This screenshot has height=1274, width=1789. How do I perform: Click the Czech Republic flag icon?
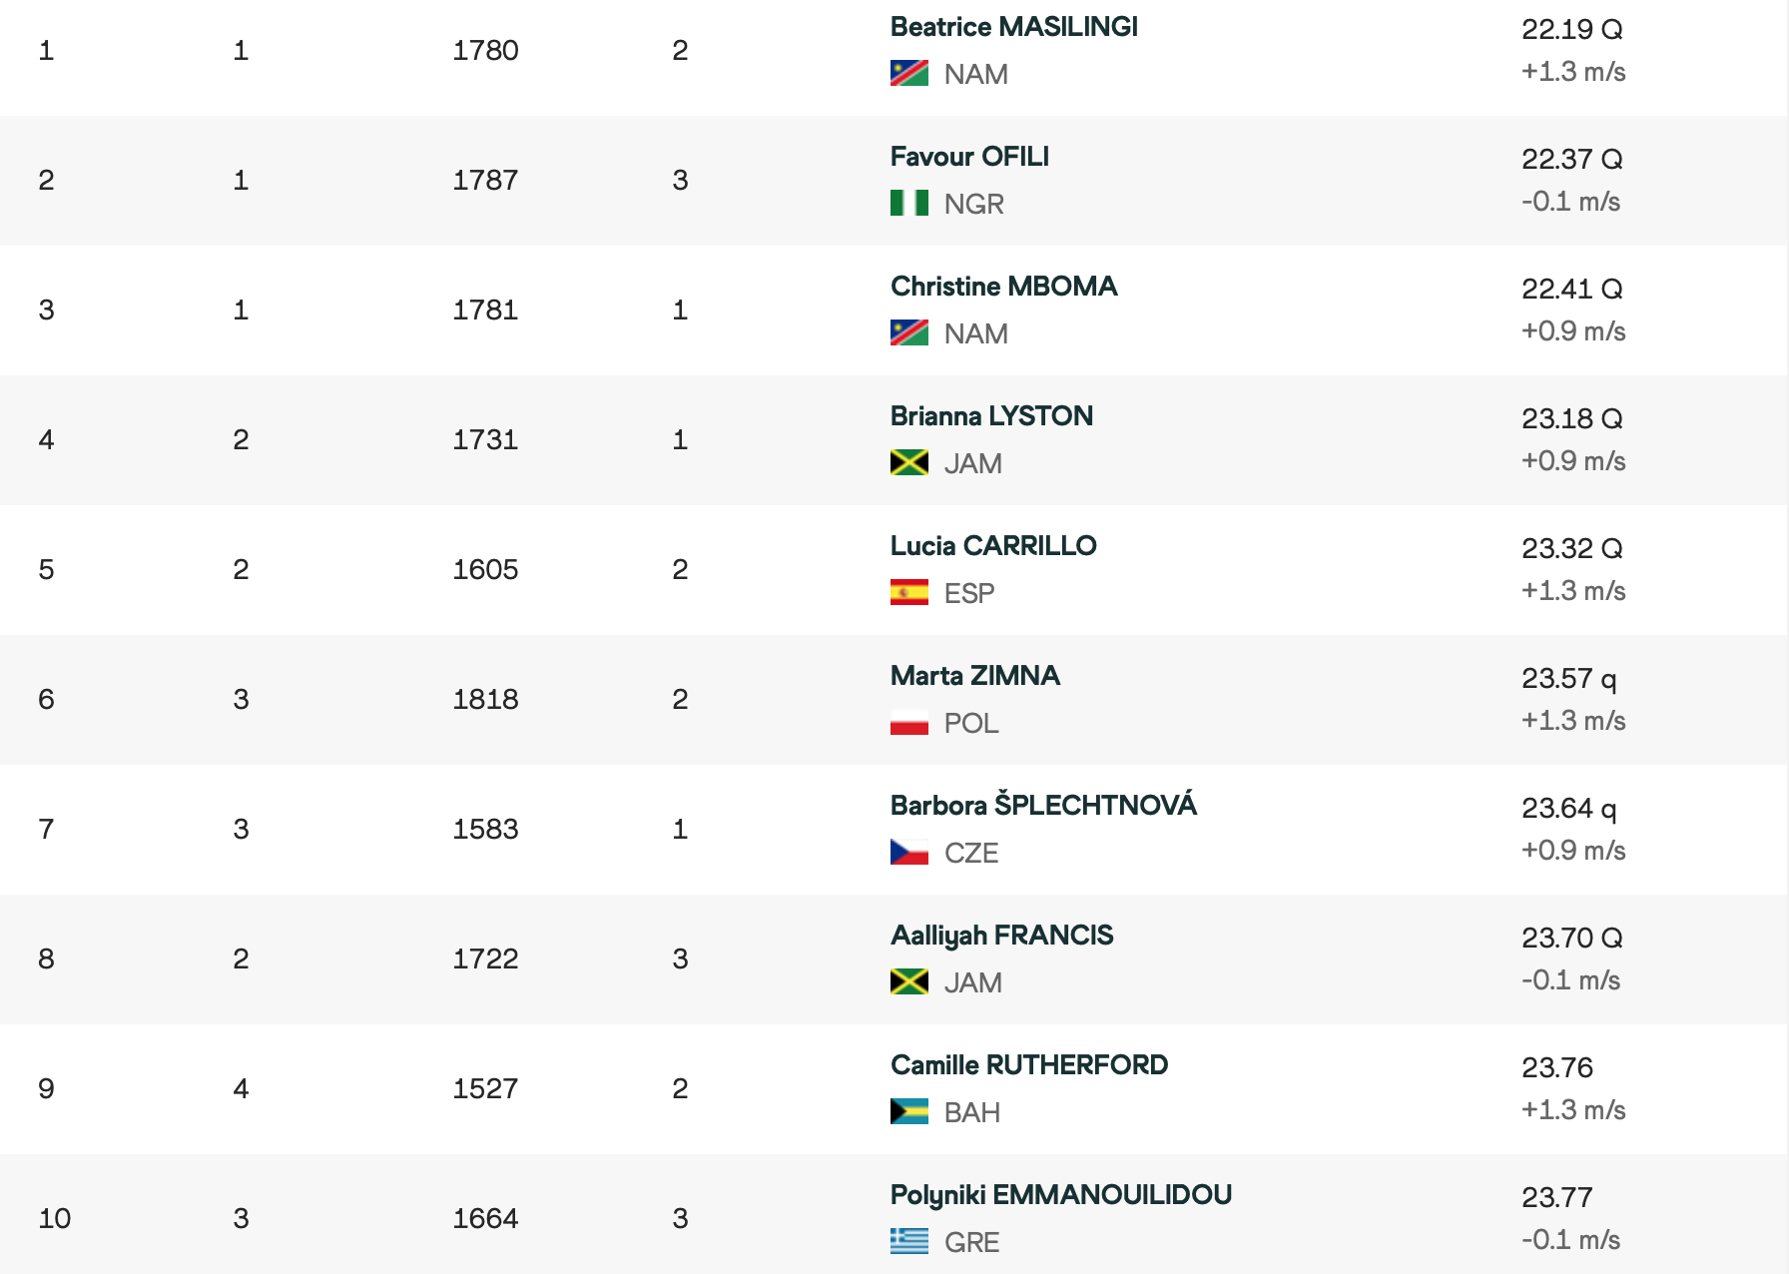point(908,853)
